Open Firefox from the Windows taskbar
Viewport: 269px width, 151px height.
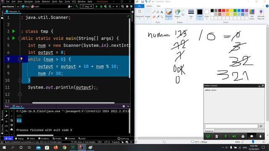coord(55,147)
